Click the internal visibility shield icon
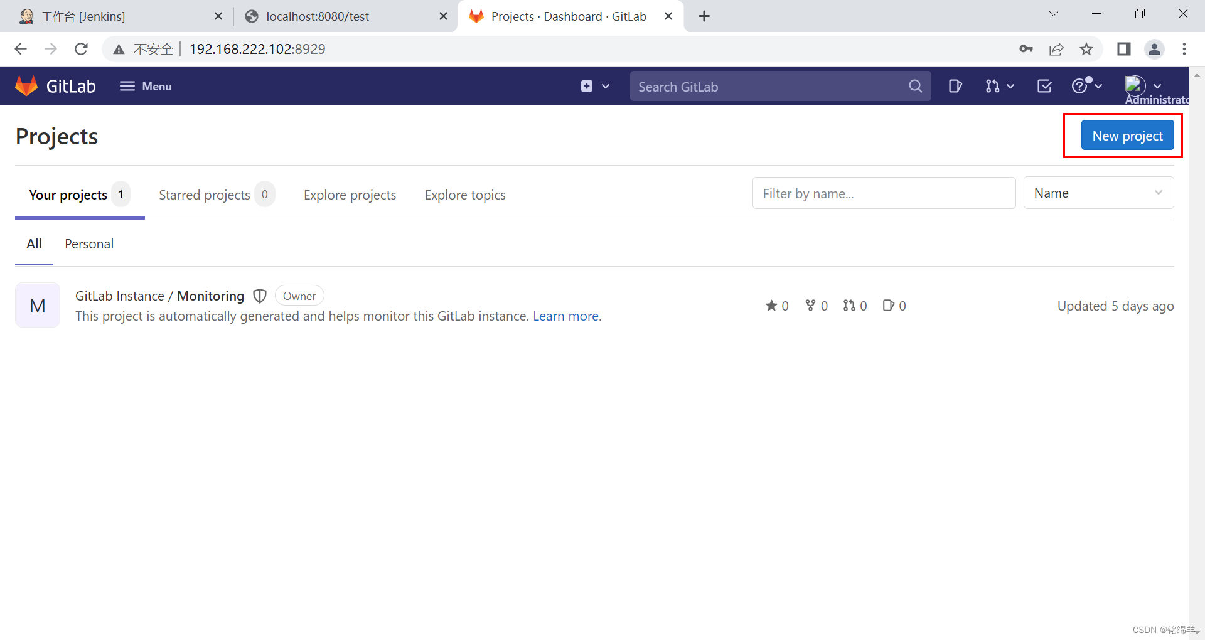The height and width of the screenshot is (640, 1205). 260,296
